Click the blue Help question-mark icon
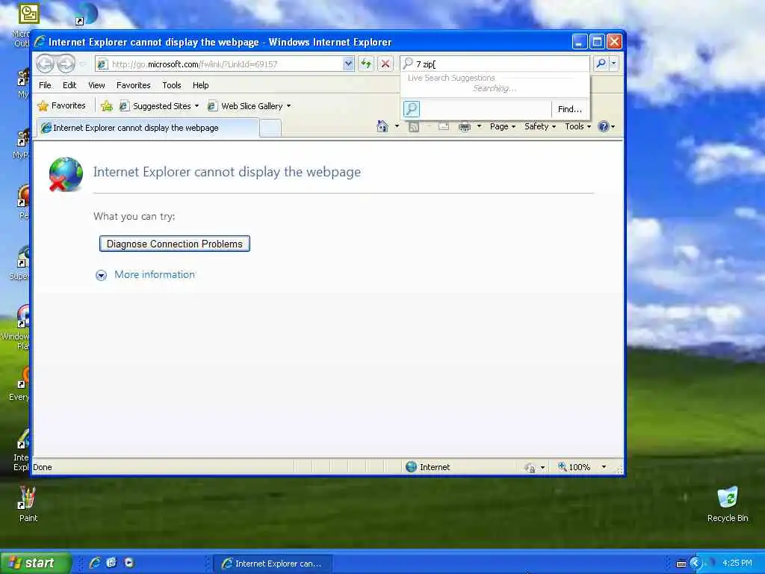The width and height of the screenshot is (765, 574). click(603, 126)
